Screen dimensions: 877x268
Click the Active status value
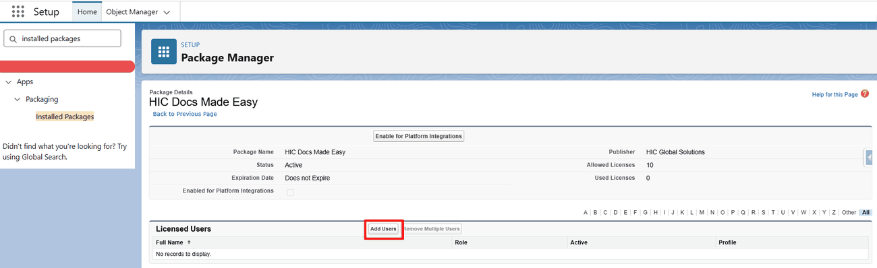(x=293, y=165)
